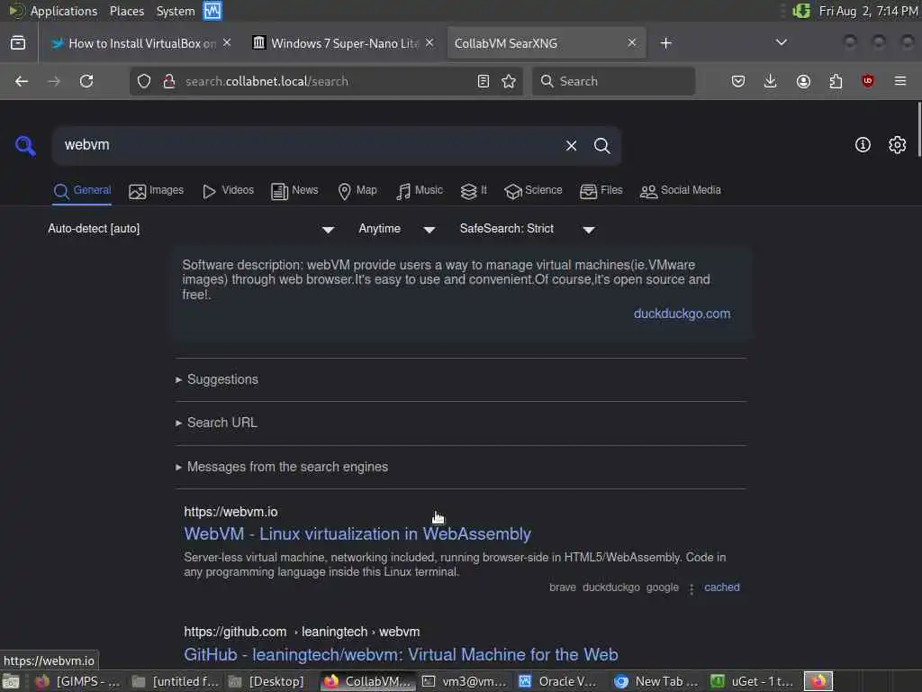This screenshot has height=692, width=922.
Task: Select the News search category
Action: tap(294, 191)
